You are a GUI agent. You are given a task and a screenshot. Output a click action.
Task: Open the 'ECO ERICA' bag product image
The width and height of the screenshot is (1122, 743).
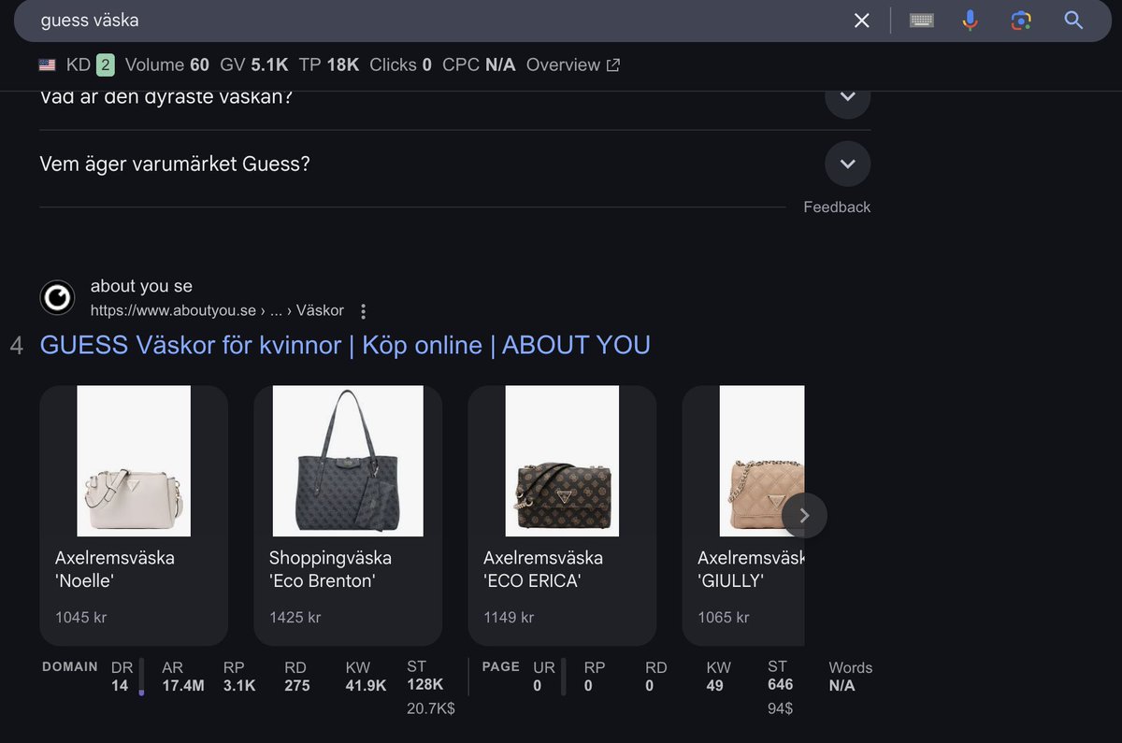click(562, 462)
